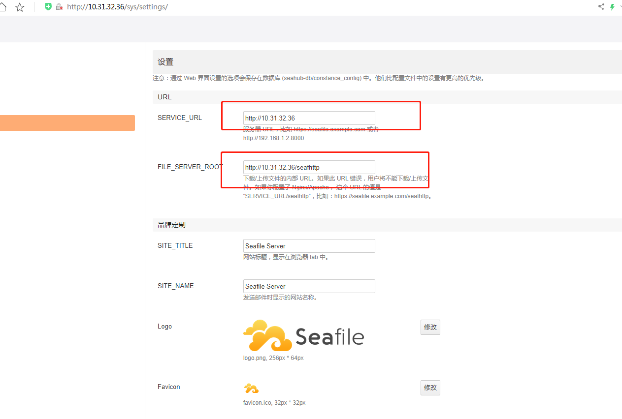
Task: Select the highlighted orange sidebar item
Action: tap(67, 123)
